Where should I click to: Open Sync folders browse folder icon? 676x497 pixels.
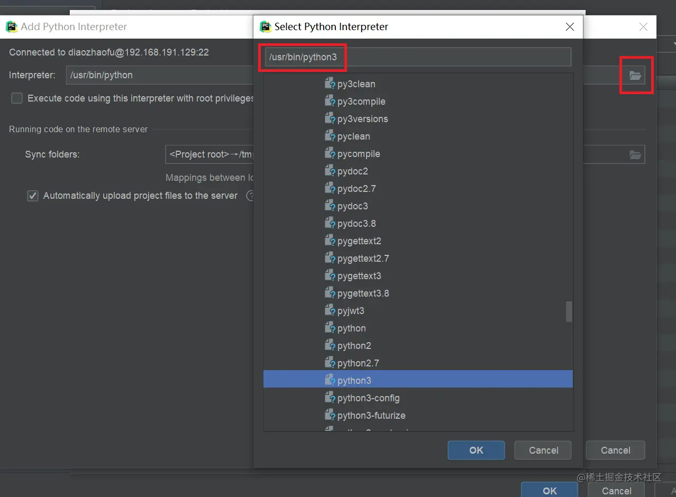coord(635,154)
